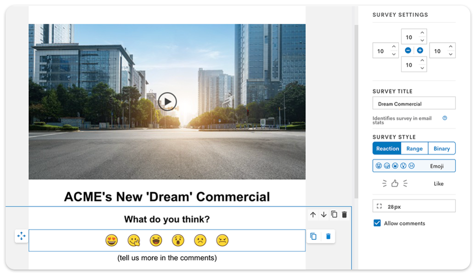Play the city street video
Viewport: 476px width, 276px height.
167,102
